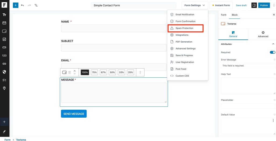
Task: Set block width to 100%
Action: pos(85,72)
